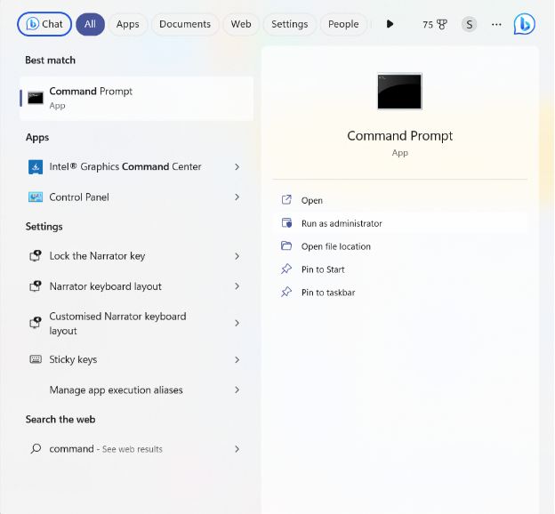Expand the Sticky keys chevron
This screenshot has height=514, width=555.
pos(237,359)
